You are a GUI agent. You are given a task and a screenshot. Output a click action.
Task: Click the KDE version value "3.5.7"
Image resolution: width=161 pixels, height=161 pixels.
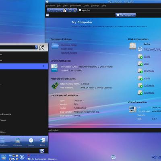coord(154,119)
